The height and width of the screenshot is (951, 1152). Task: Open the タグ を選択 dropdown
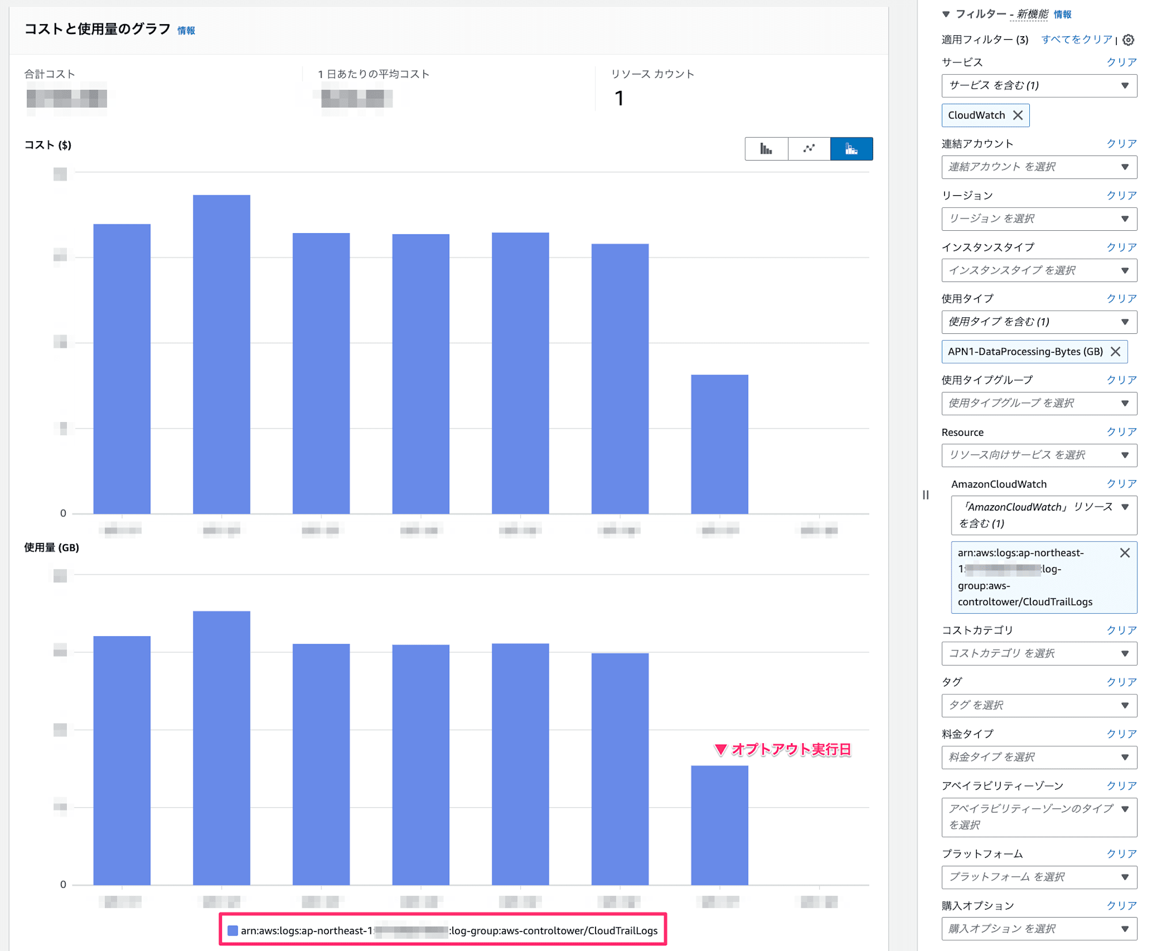[x=1039, y=705]
